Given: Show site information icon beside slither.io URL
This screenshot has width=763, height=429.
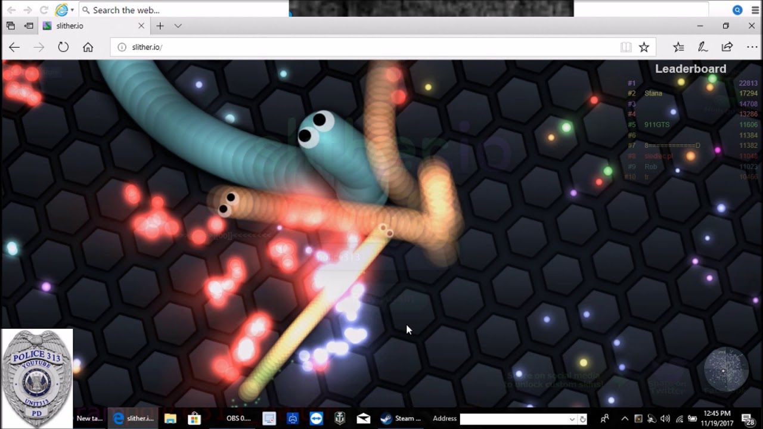Looking at the screenshot, I should (122, 47).
